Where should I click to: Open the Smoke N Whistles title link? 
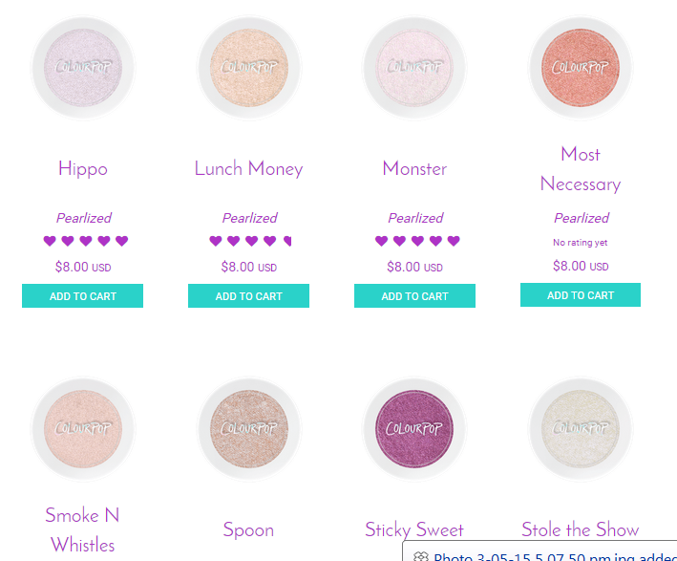click(83, 529)
